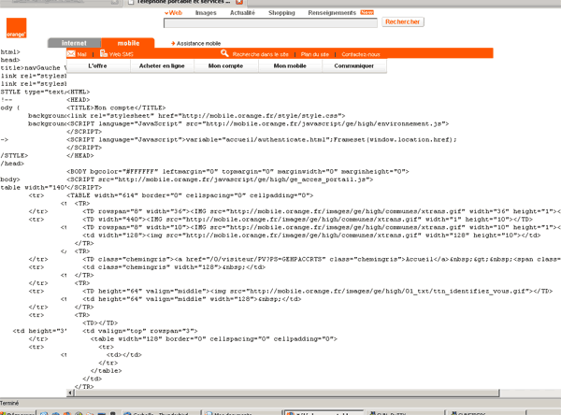Switch to the internet tab

75,43
